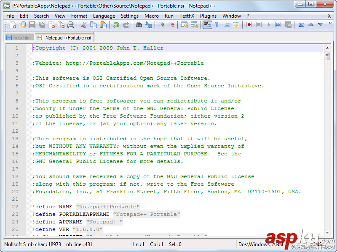Open the Search menu
The height and width of the screenshot is (252, 337).
[41, 16]
